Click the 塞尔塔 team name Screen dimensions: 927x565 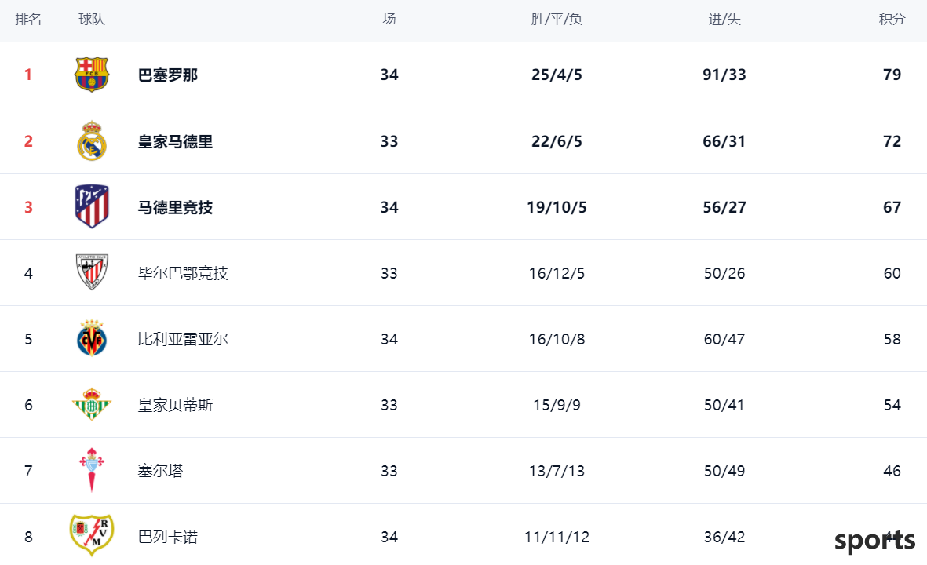[x=160, y=471]
